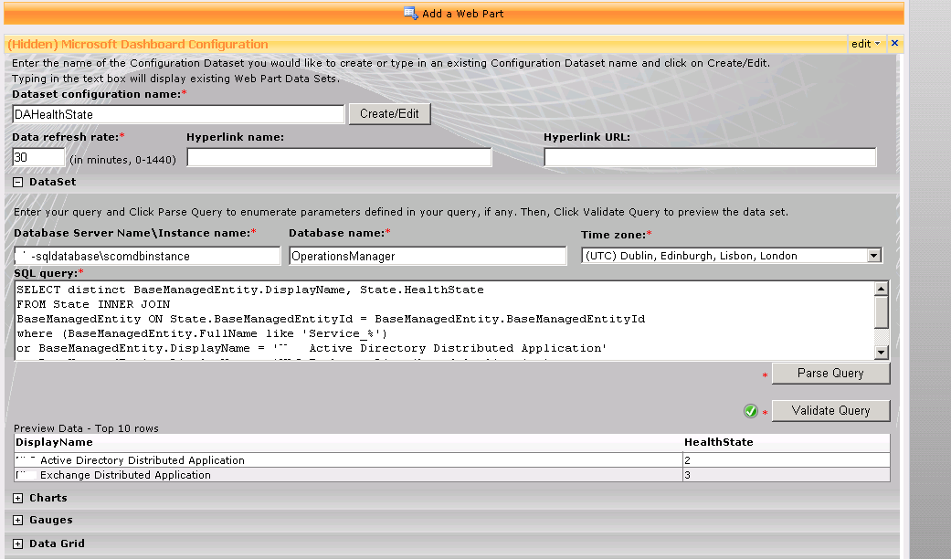The height and width of the screenshot is (559, 951).
Task: Click the green validation checkmark icon
Action: tap(750, 410)
